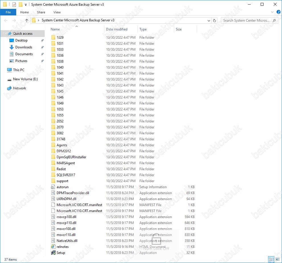Click the Setup application icon
The height and width of the screenshot is (263, 282).
(53, 253)
